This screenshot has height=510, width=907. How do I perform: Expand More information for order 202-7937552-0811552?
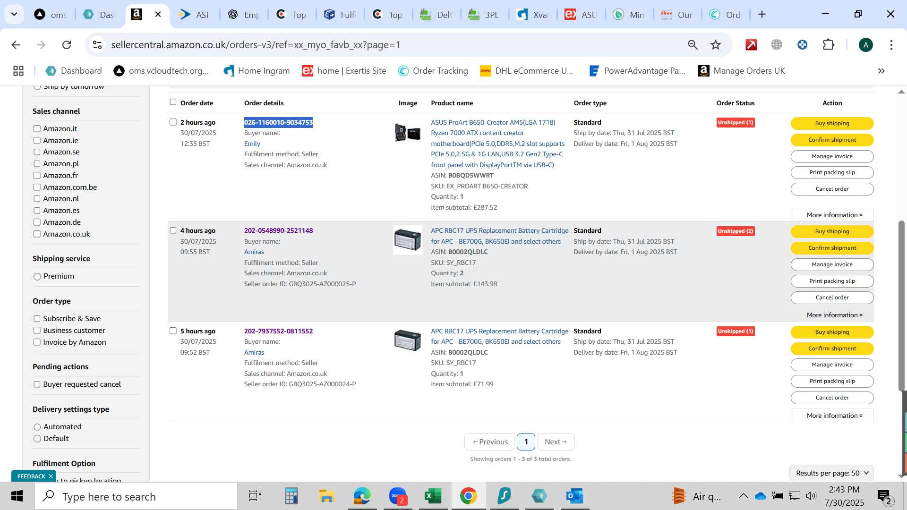(834, 416)
